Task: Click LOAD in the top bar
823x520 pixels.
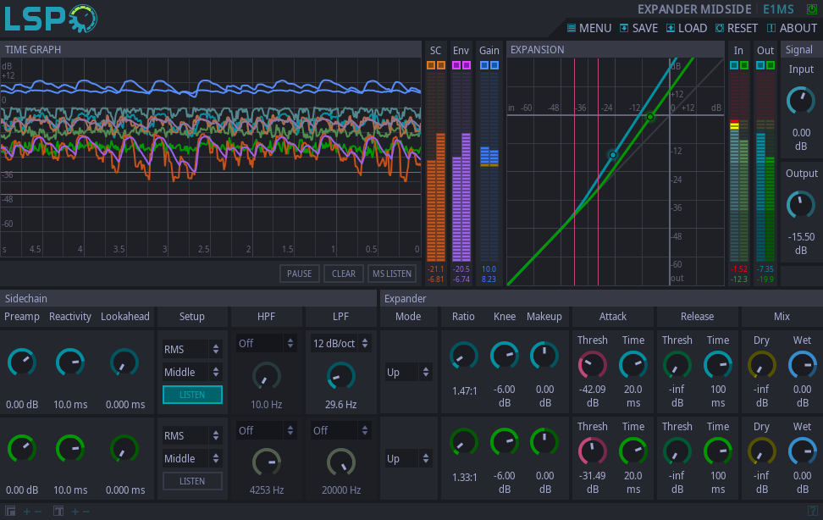Action: (x=687, y=28)
